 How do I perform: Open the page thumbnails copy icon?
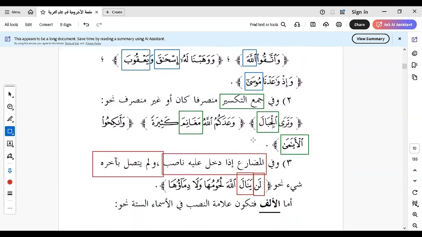pos(415,77)
